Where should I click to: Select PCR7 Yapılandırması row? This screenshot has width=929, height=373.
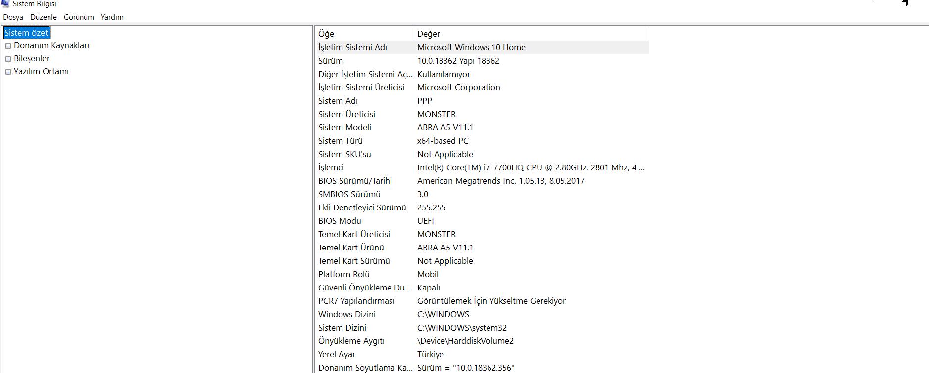(482, 301)
